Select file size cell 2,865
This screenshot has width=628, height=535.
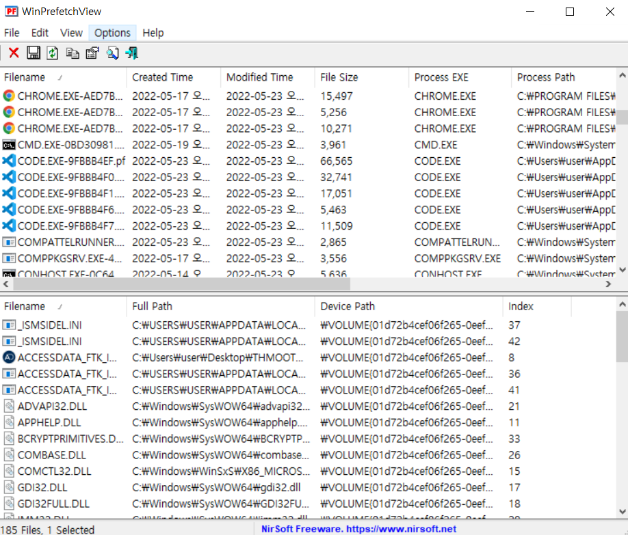click(x=333, y=242)
